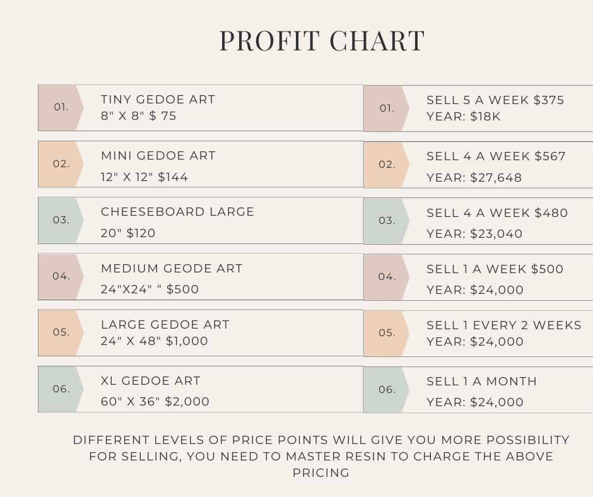This screenshot has width=593, height=497.
Task: Click the Medium Geode Art 24"x24" $500 text
Action: point(172,279)
